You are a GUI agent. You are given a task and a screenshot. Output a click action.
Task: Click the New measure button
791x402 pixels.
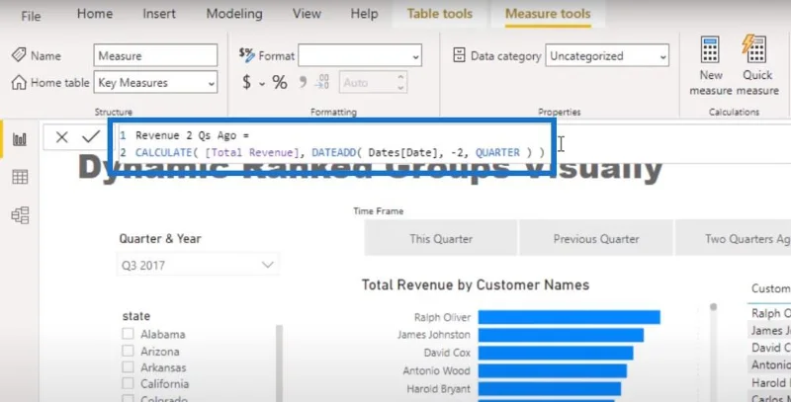(710, 65)
